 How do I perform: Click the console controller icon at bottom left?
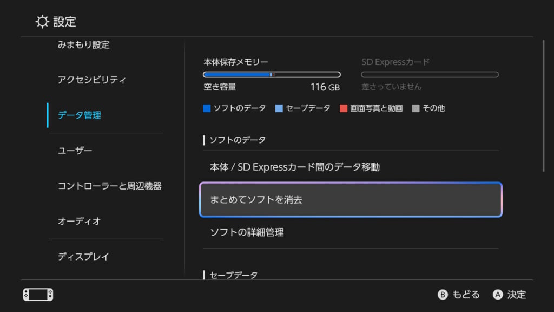38,295
